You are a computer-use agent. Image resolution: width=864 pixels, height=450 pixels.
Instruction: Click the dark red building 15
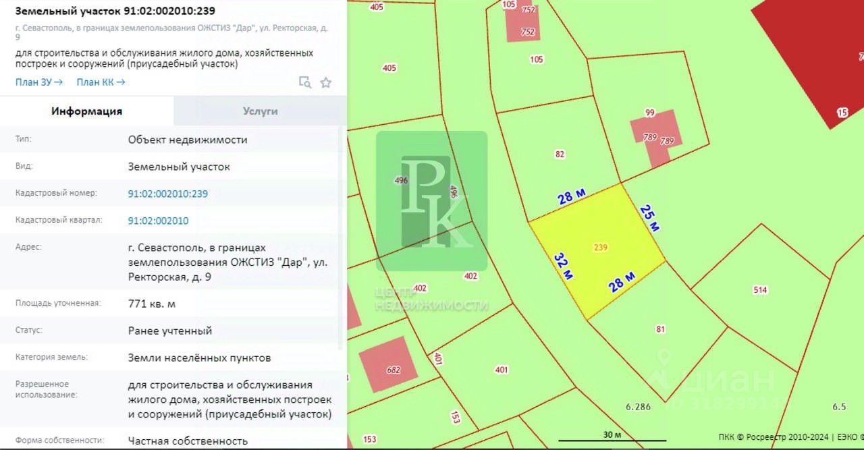pyautogui.click(x=810, y=61)
